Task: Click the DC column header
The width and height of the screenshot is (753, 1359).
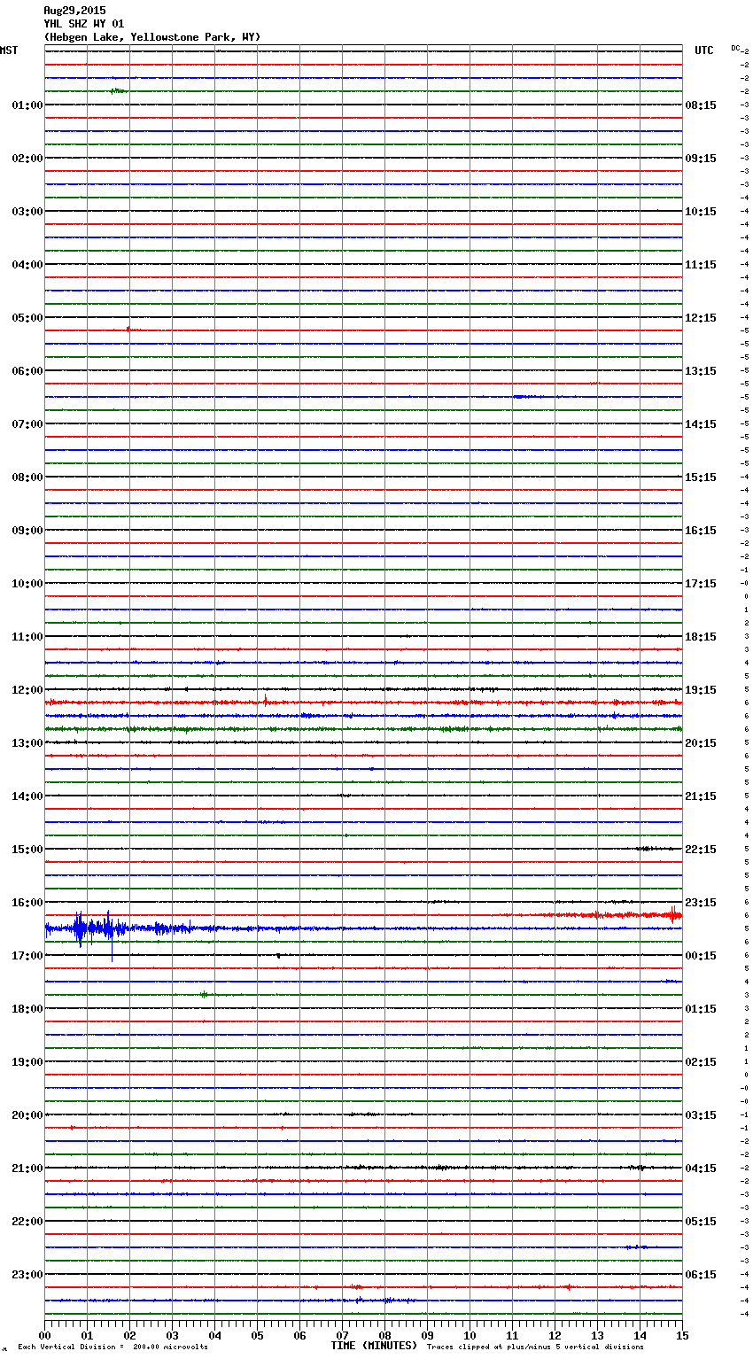Action: [735, 48]
